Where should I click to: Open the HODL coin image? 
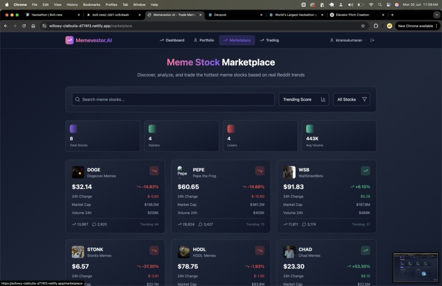point(184,252)
